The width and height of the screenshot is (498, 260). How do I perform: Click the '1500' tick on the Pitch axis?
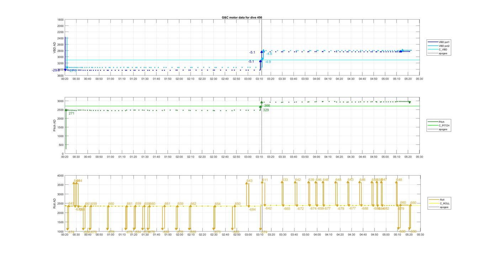click(x=60, y=128)
